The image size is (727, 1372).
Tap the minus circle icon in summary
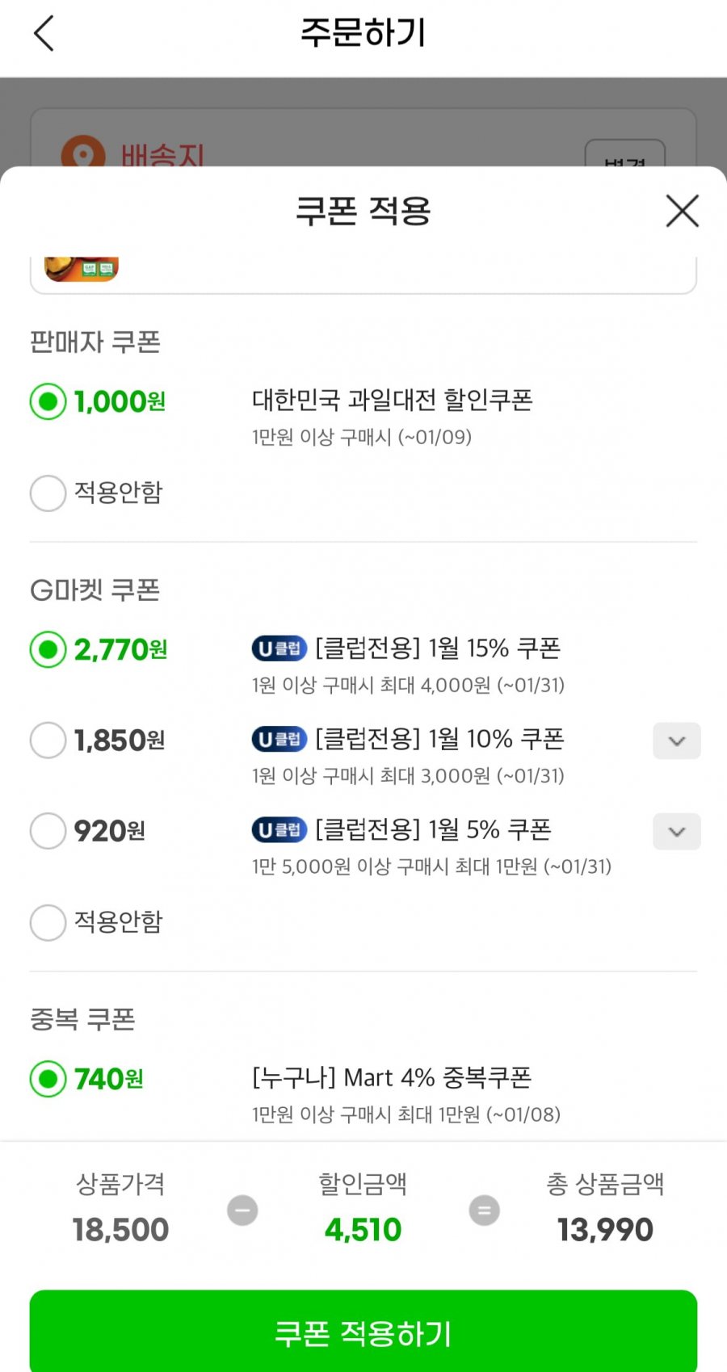pyautogui.click(x=242, y=1210)
